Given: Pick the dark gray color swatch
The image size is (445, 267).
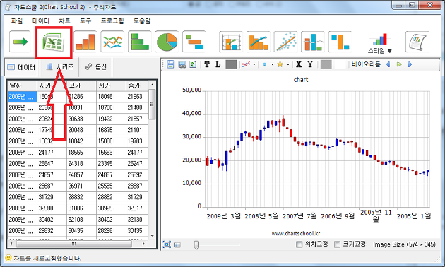Looking at the screenshot, I should click(231, 64).
